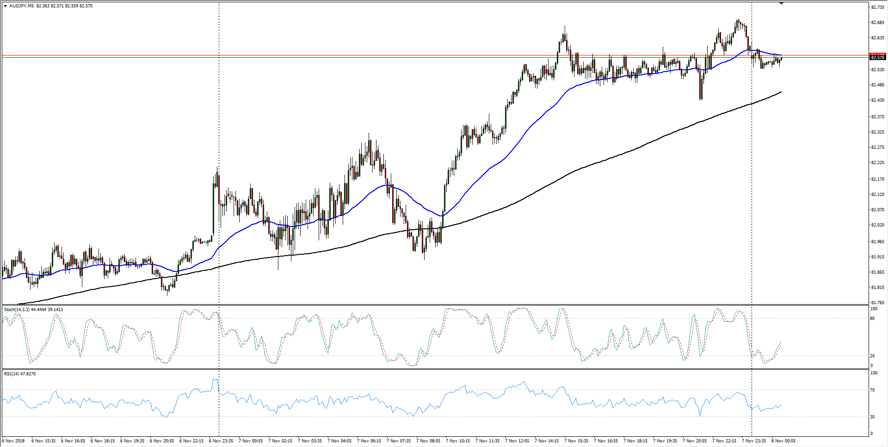Click the RSI 30 level label
888x447 pixels.
pos(873,417)
